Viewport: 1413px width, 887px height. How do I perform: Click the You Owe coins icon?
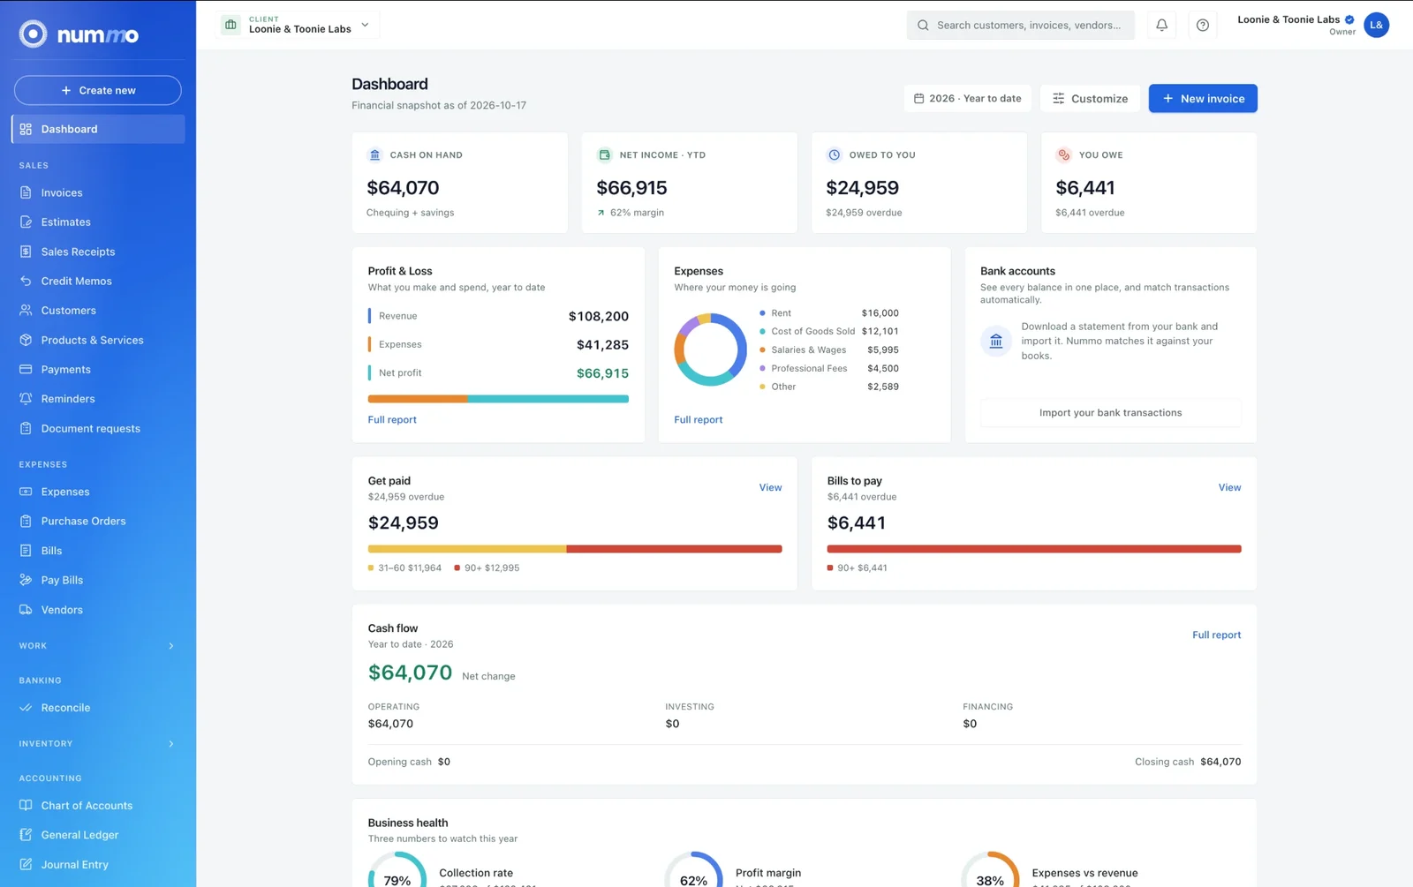point(1063,154)
